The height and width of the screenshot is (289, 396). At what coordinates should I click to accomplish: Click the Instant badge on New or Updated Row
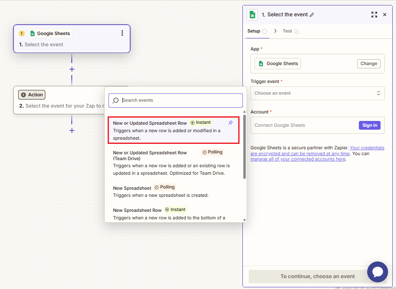pyautogui.click(x=201, y=123)
